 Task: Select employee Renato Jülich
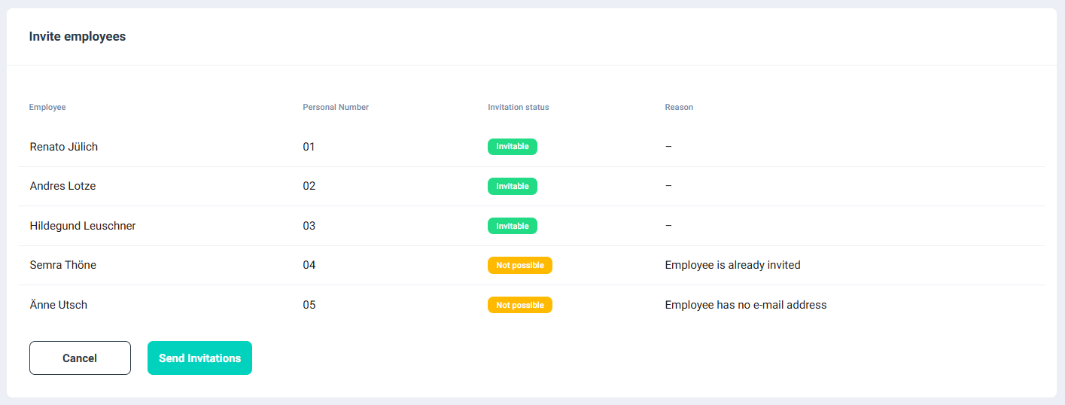point(64,147)
